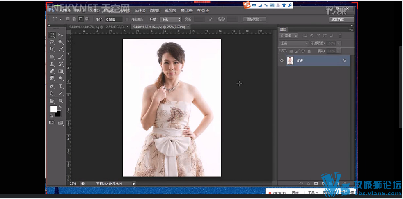Toggle the layer filtering switch

tap(340, 36)
